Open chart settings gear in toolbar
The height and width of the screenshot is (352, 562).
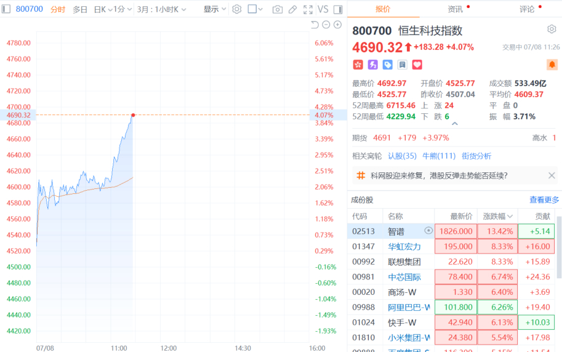point(236,9)
